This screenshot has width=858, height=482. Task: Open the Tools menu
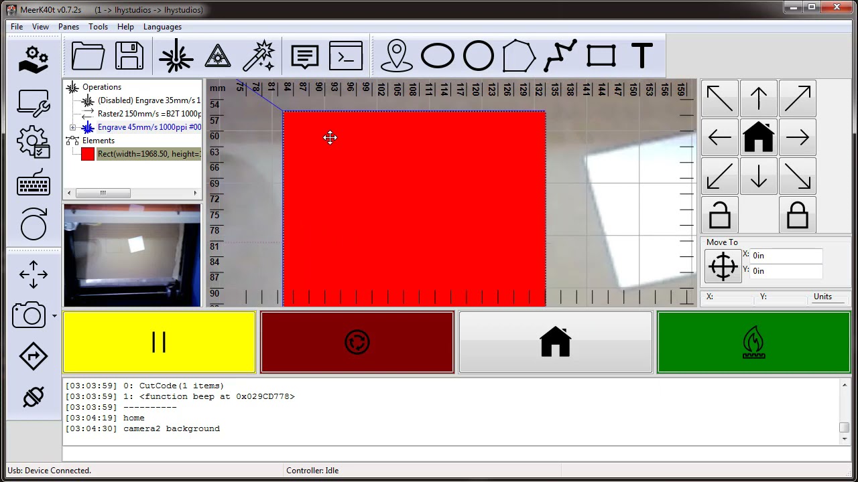tap(98, 27)
